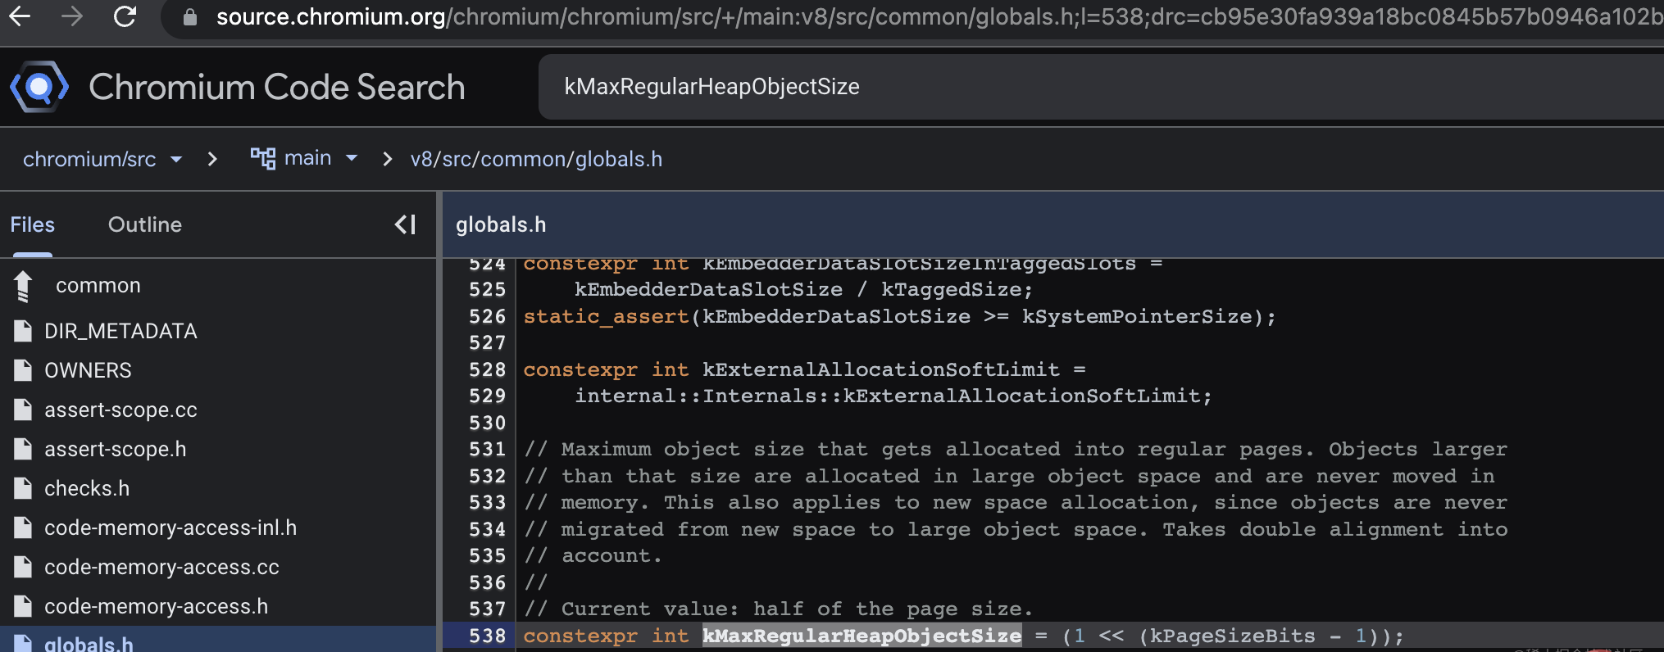Click kPageSizeBits symbol on line 538
This screenshot has width=1664, height=652.
(1232, 636)
